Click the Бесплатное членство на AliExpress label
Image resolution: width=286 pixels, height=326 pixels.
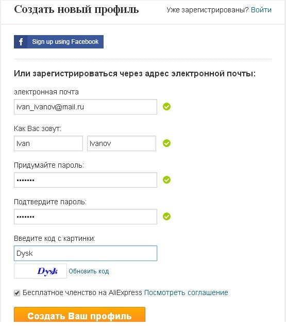[82, 293]
